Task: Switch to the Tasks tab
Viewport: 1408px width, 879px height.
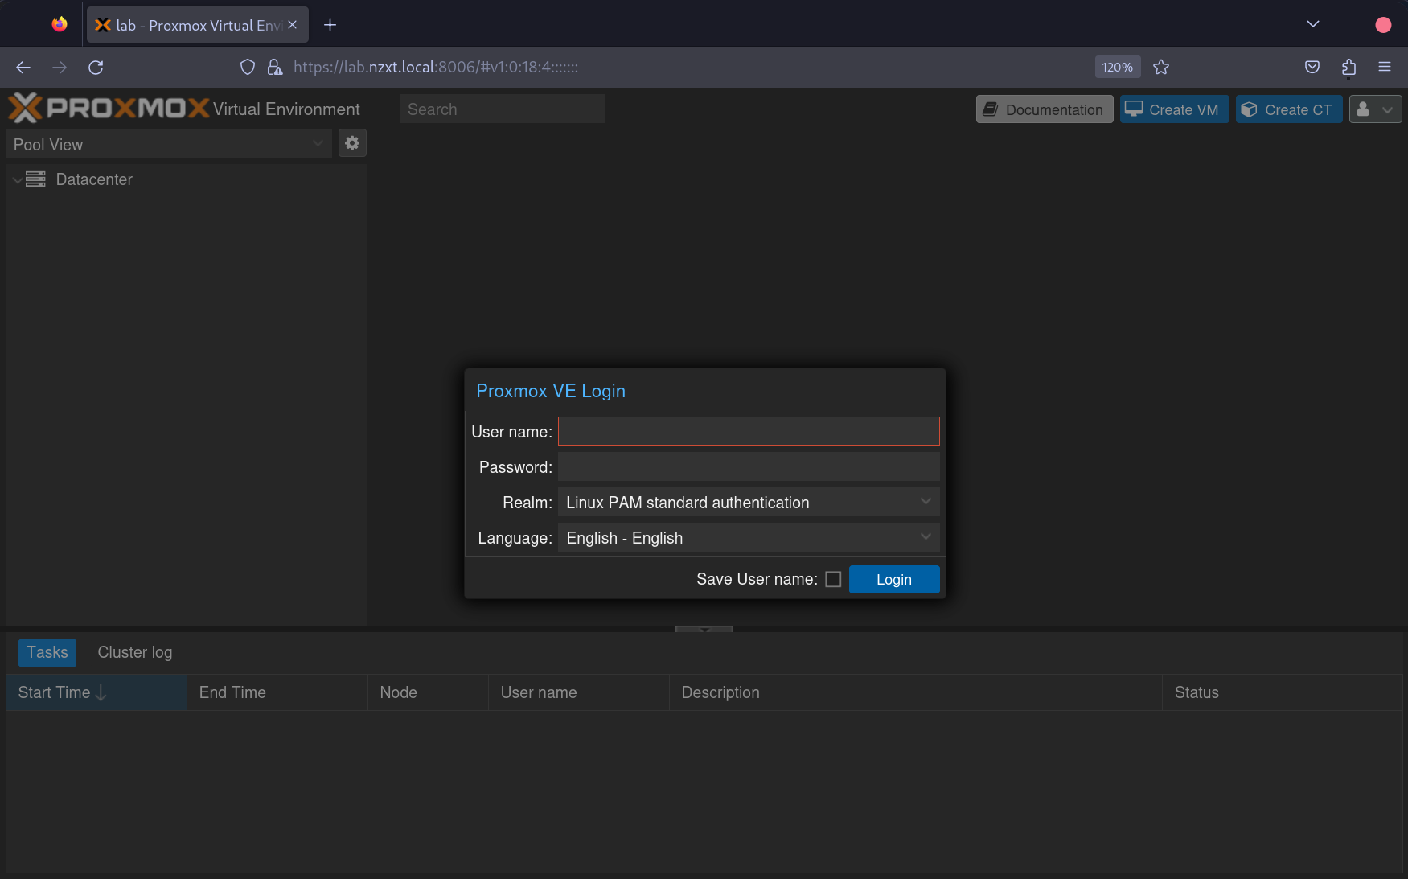Action: point(47,652)
